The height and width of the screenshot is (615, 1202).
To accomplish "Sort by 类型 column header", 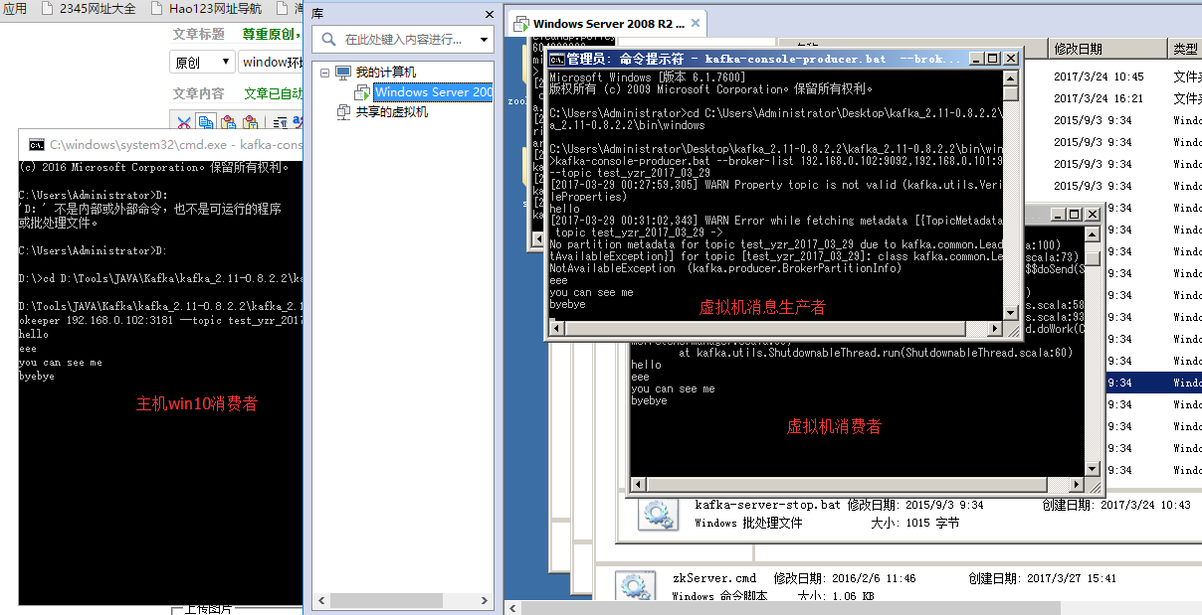I will click(x=1185, y=49).
